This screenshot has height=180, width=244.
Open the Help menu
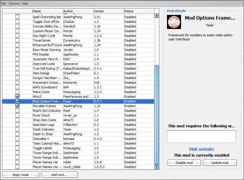coord(25,3)
